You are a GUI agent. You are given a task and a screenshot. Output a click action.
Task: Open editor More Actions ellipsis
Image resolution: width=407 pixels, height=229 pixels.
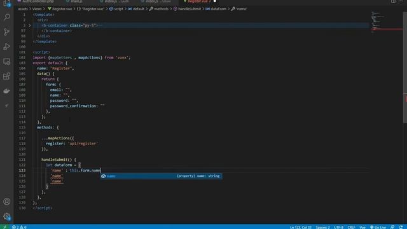pos(401,1)
